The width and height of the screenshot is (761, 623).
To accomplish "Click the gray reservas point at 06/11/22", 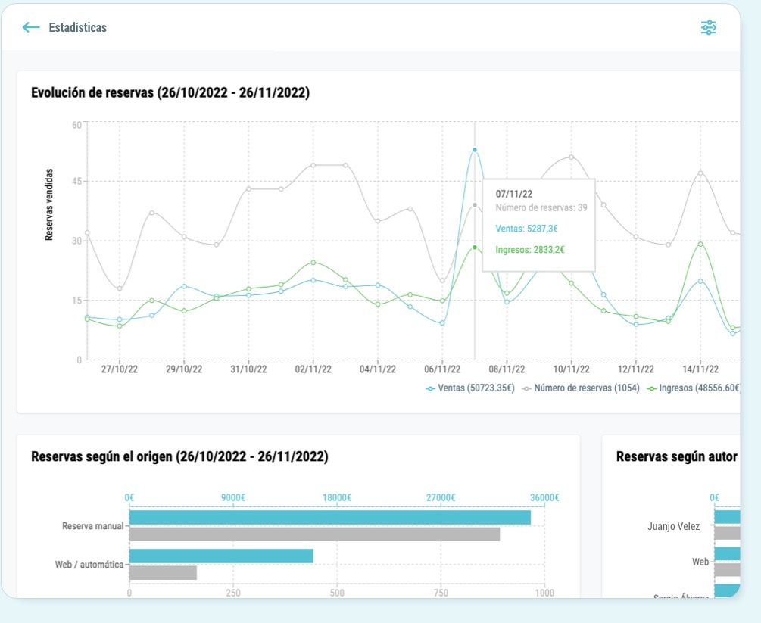I will 442,280.
